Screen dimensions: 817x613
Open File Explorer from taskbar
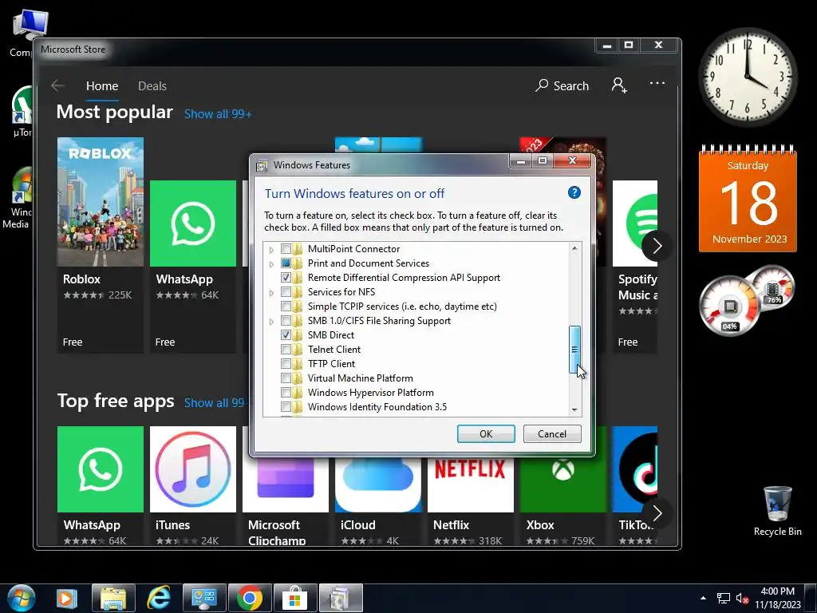(113, 598)
